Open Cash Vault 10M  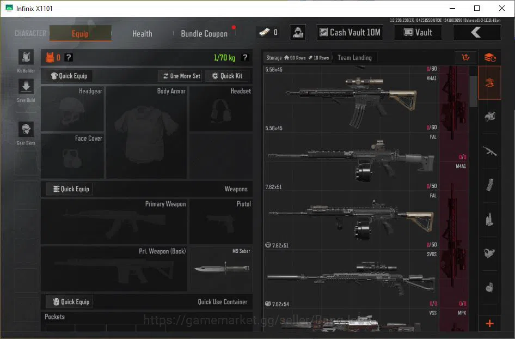[x=350, y=32]
